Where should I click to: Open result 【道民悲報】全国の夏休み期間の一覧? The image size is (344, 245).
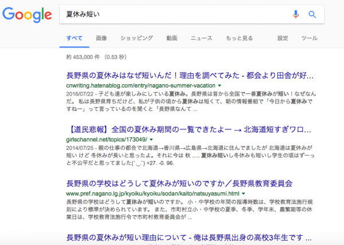tap(189, 129)
